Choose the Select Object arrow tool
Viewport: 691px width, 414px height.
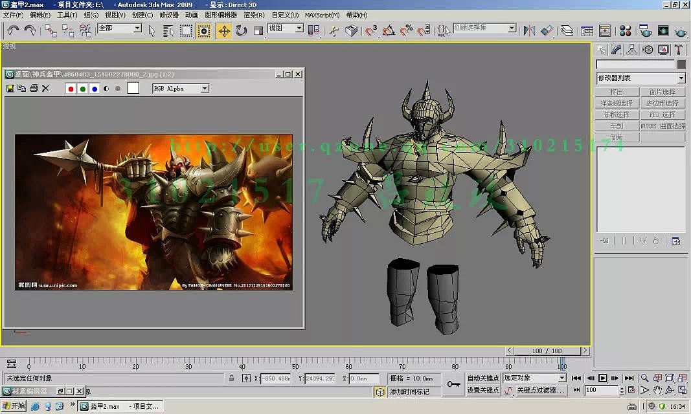pos(152,31)
